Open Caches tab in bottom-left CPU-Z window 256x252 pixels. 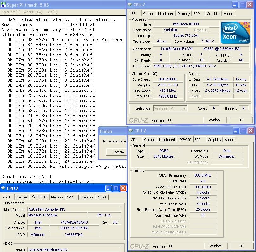[x=22, y=197]
